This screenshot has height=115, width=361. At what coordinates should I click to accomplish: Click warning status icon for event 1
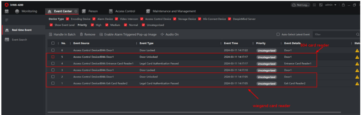pyautogui.click(x=357, y=83)
